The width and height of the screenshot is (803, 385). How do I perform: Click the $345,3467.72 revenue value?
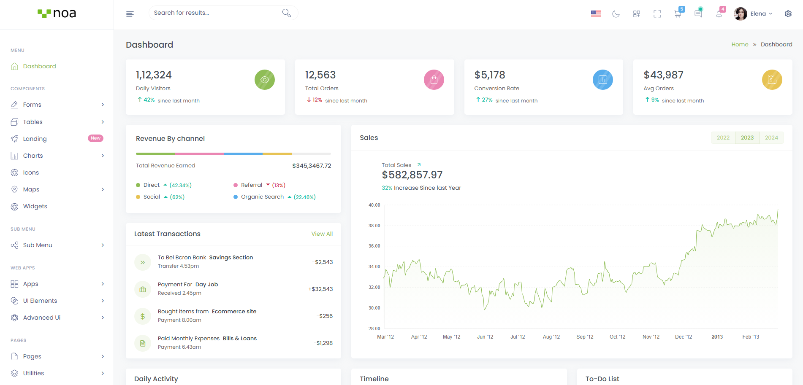pyautogui.click(x=312, y=166)
